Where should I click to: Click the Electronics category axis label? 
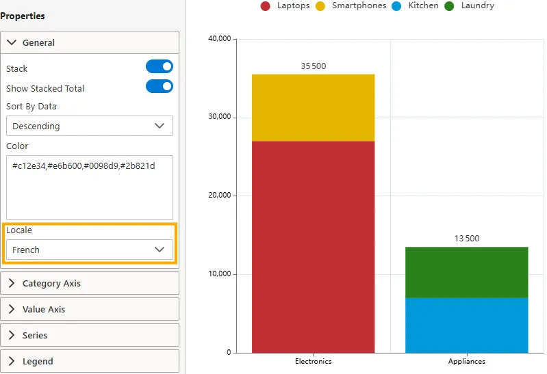[313, 361]
